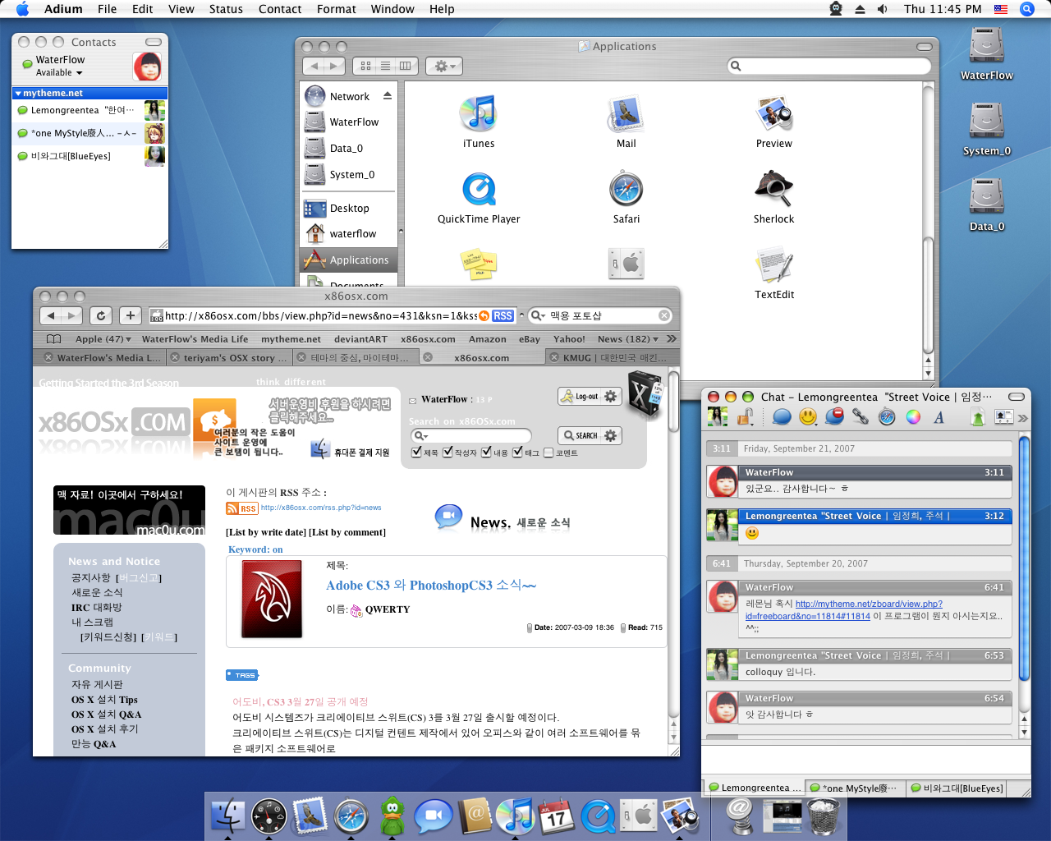Viewport: 1051px width, 841px height.
Task: Open the Adobe CS3 와 PhotoshopCS3 소식 article link
Action: point(431,586)
